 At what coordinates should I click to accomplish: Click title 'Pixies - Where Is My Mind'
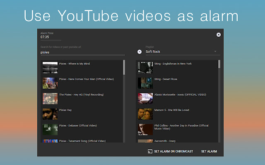(x=75, y=64)
